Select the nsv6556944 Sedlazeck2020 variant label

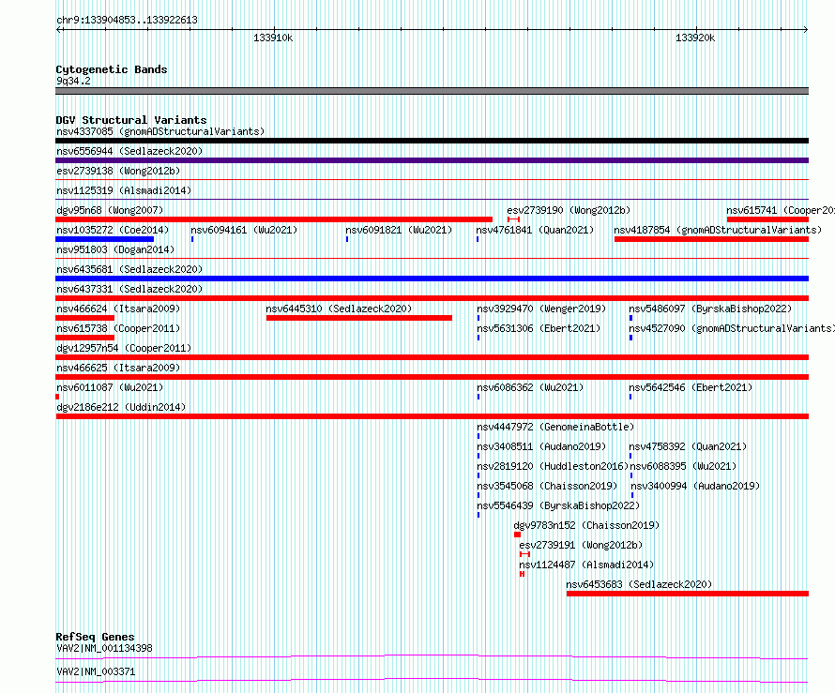[129, 151]
